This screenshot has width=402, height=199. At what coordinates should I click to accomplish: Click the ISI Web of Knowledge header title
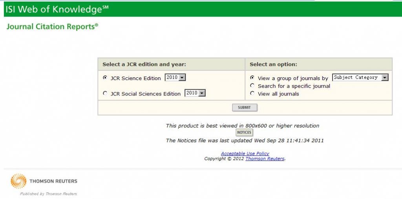click(x=57, y=9)
